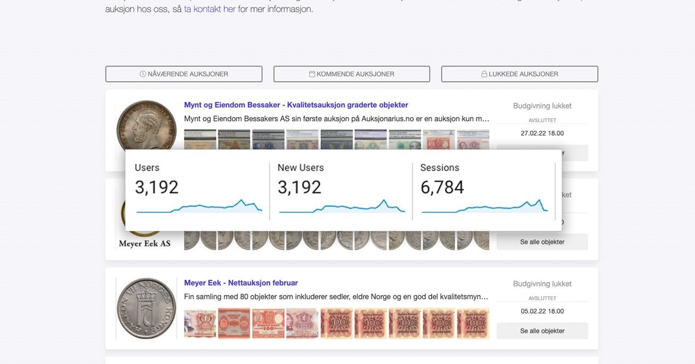Click the "Fin samling med 80 objekter" description

335,297
